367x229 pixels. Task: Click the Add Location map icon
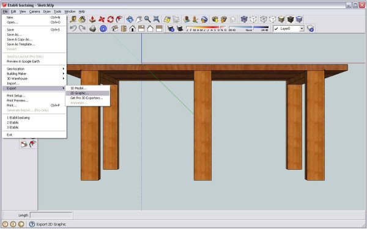[167, 19]
